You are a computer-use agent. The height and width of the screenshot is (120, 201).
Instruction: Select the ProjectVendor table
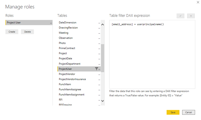tap(79, 74)
